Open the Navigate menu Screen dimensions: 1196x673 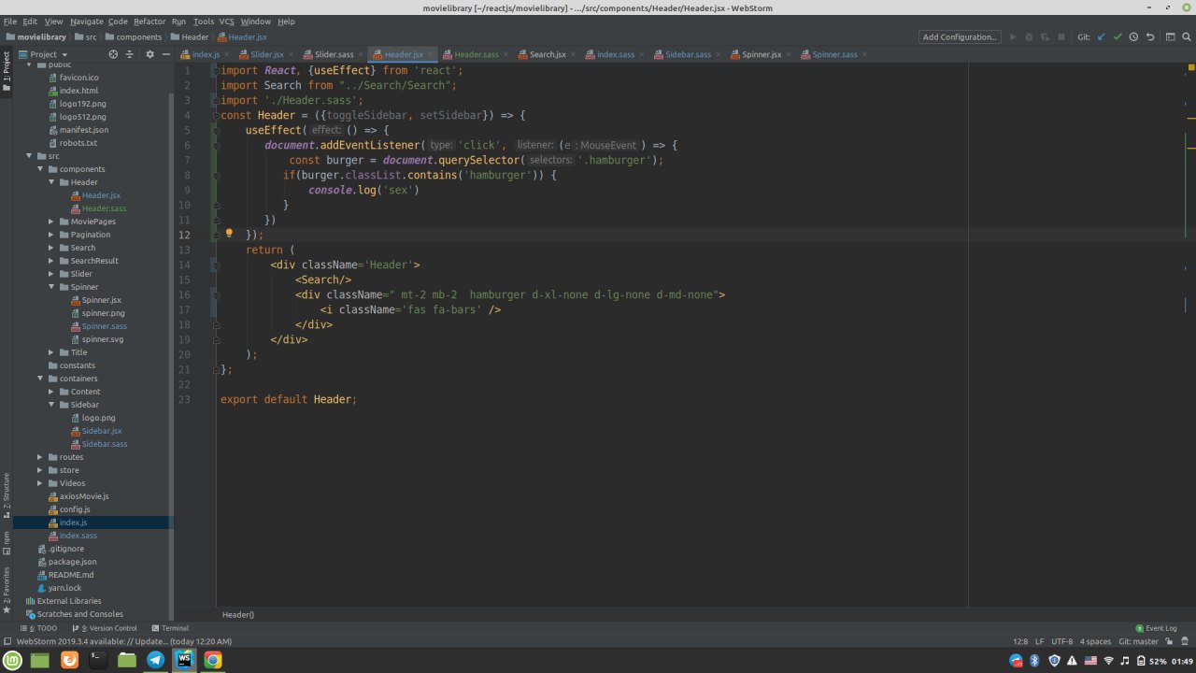(x=87, y=21)
